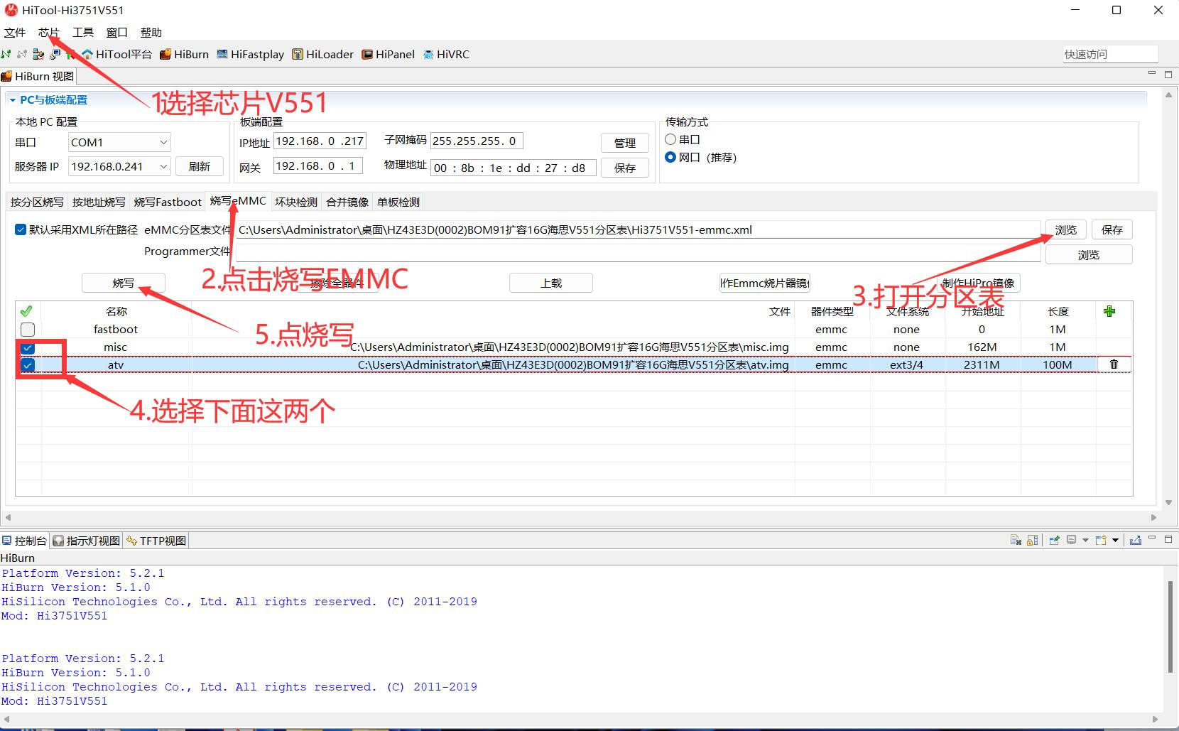Open the HiVRC tool
The height and width of the screenshot is (731, 1179).
pos(446,55)
